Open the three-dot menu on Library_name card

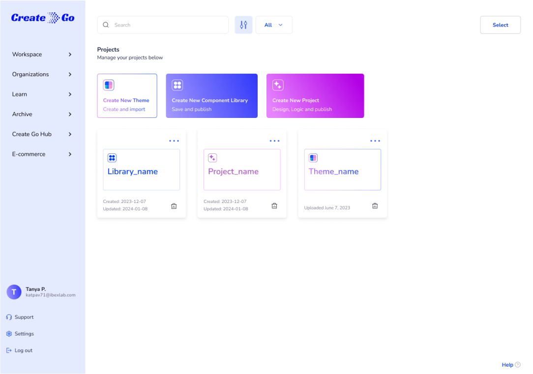[174, 141]
